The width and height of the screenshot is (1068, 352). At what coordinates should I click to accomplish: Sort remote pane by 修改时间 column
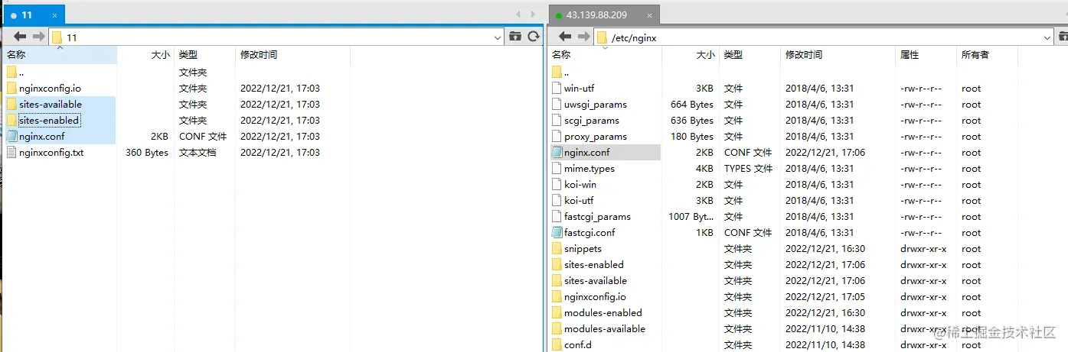click(x=837, y=55)
